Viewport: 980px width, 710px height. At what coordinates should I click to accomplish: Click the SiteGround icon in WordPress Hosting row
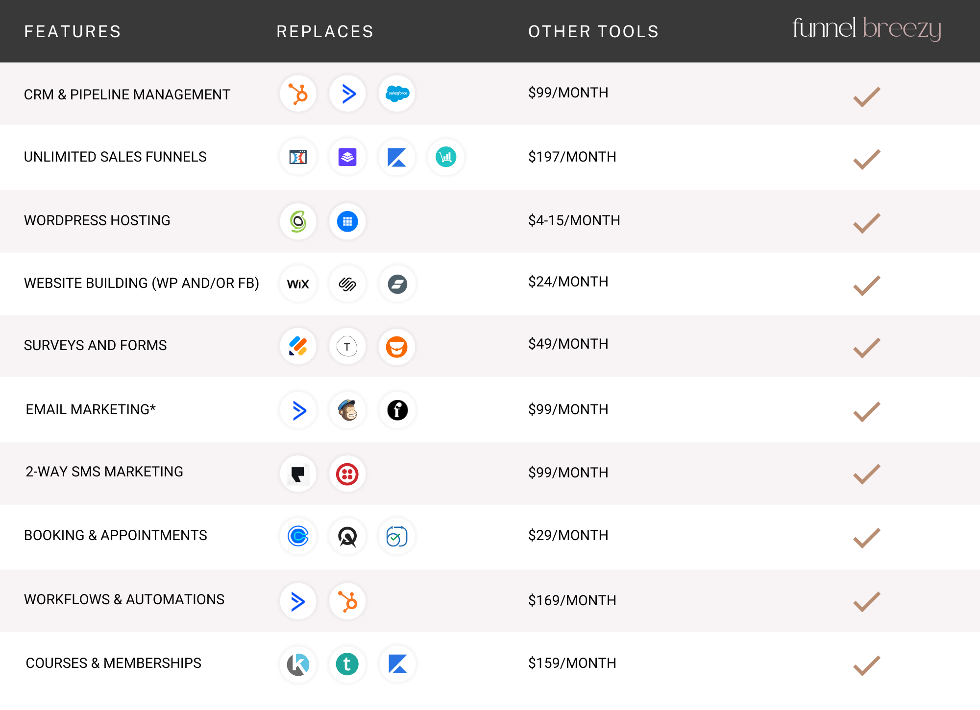(298, 221)
